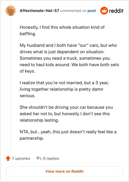This screenshot has height=182, width=129.
Task: Click the paragraph starting 'Honestly, I find'
Action: click(62, 30)
